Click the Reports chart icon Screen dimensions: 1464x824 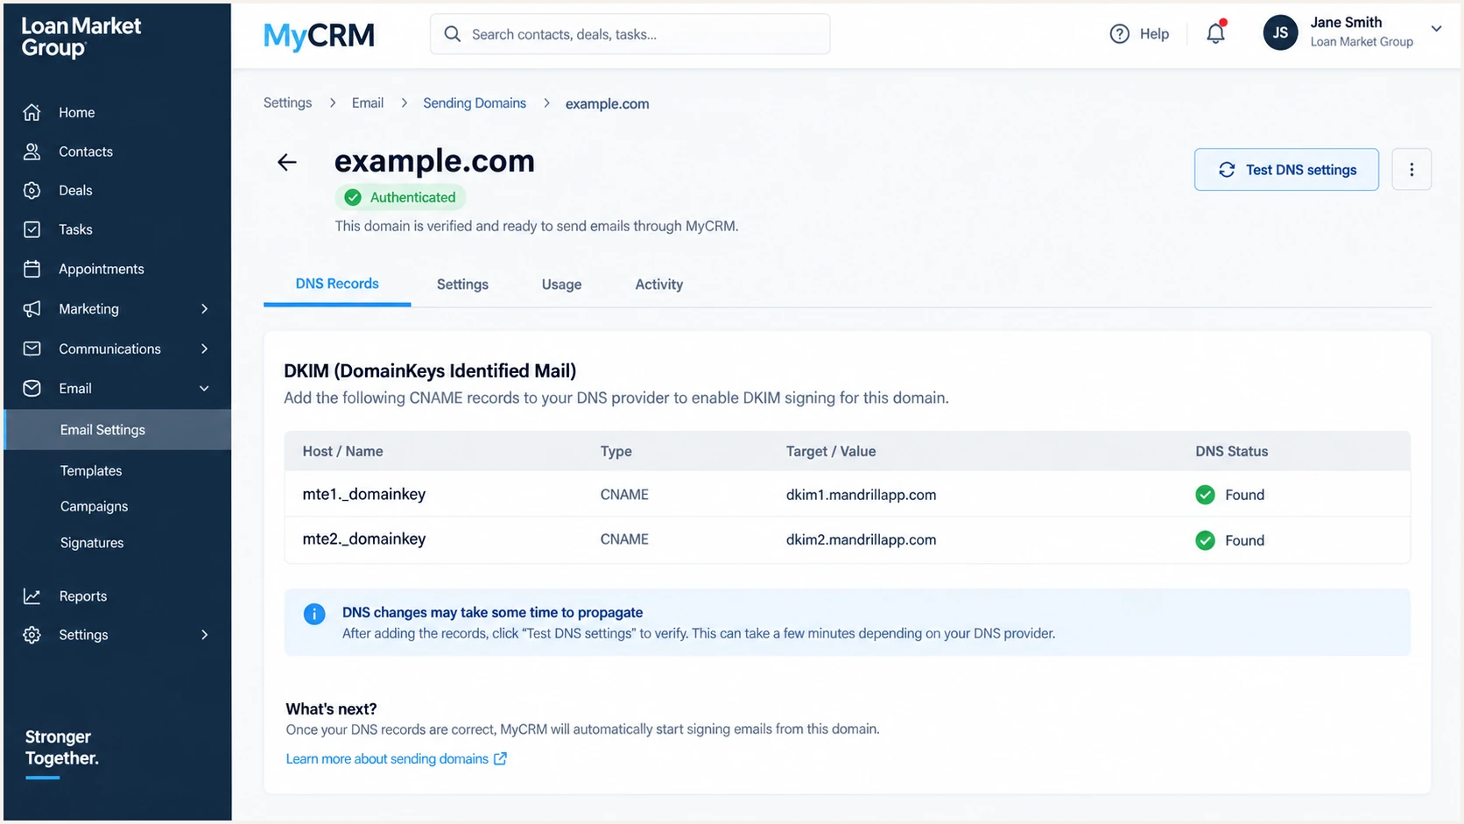pos(32,596)
